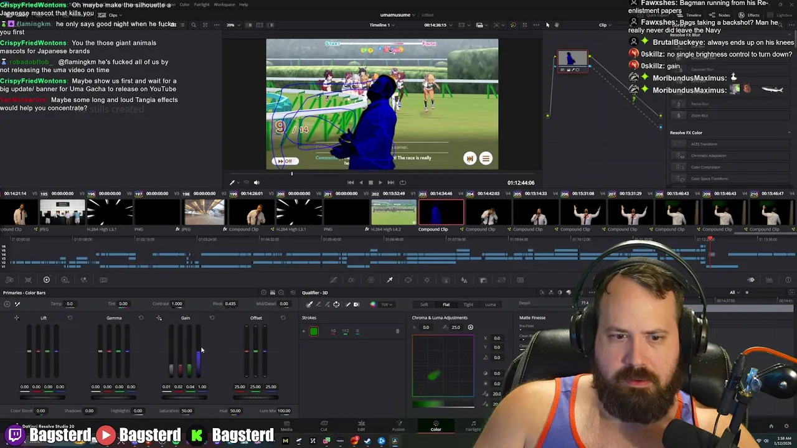Select the Soft qualifier mode tab

click(424, 304)
